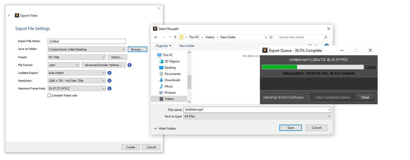Close the Export Video window

click(159, 8)
